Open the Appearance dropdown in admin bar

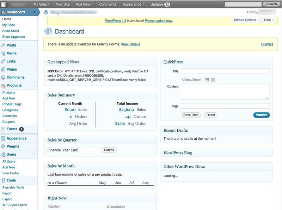133,4
